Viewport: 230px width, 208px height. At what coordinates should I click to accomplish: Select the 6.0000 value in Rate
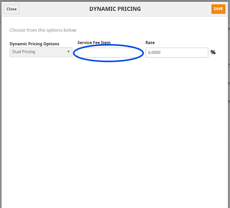154,53
